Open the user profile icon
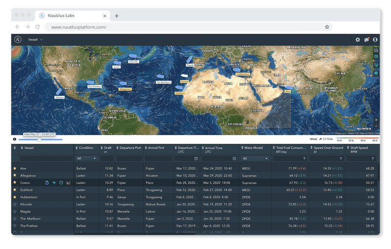This screenshot has width=391, height=249. click(x=375, y=40)
